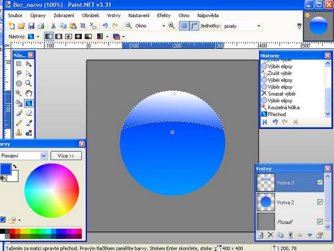Screen dimensions: 334x251
Task: Click the primary blue color swatch
Action: pyautogui.click(x=5, y=168)
